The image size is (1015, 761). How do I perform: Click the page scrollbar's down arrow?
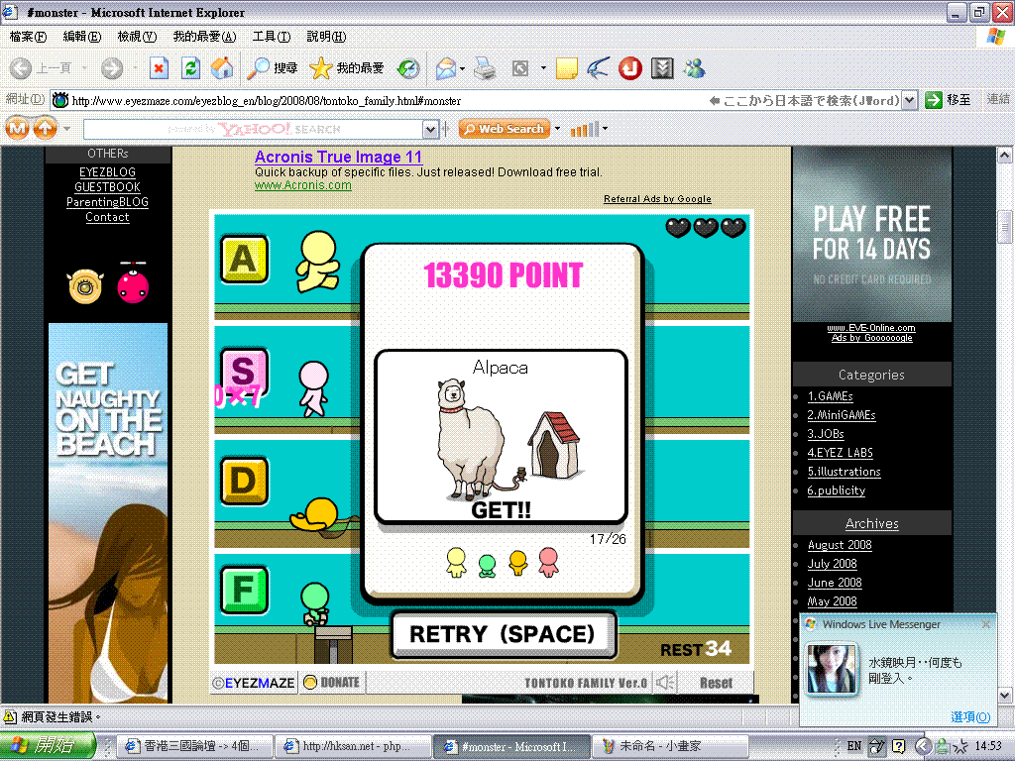click(1004, 696)
